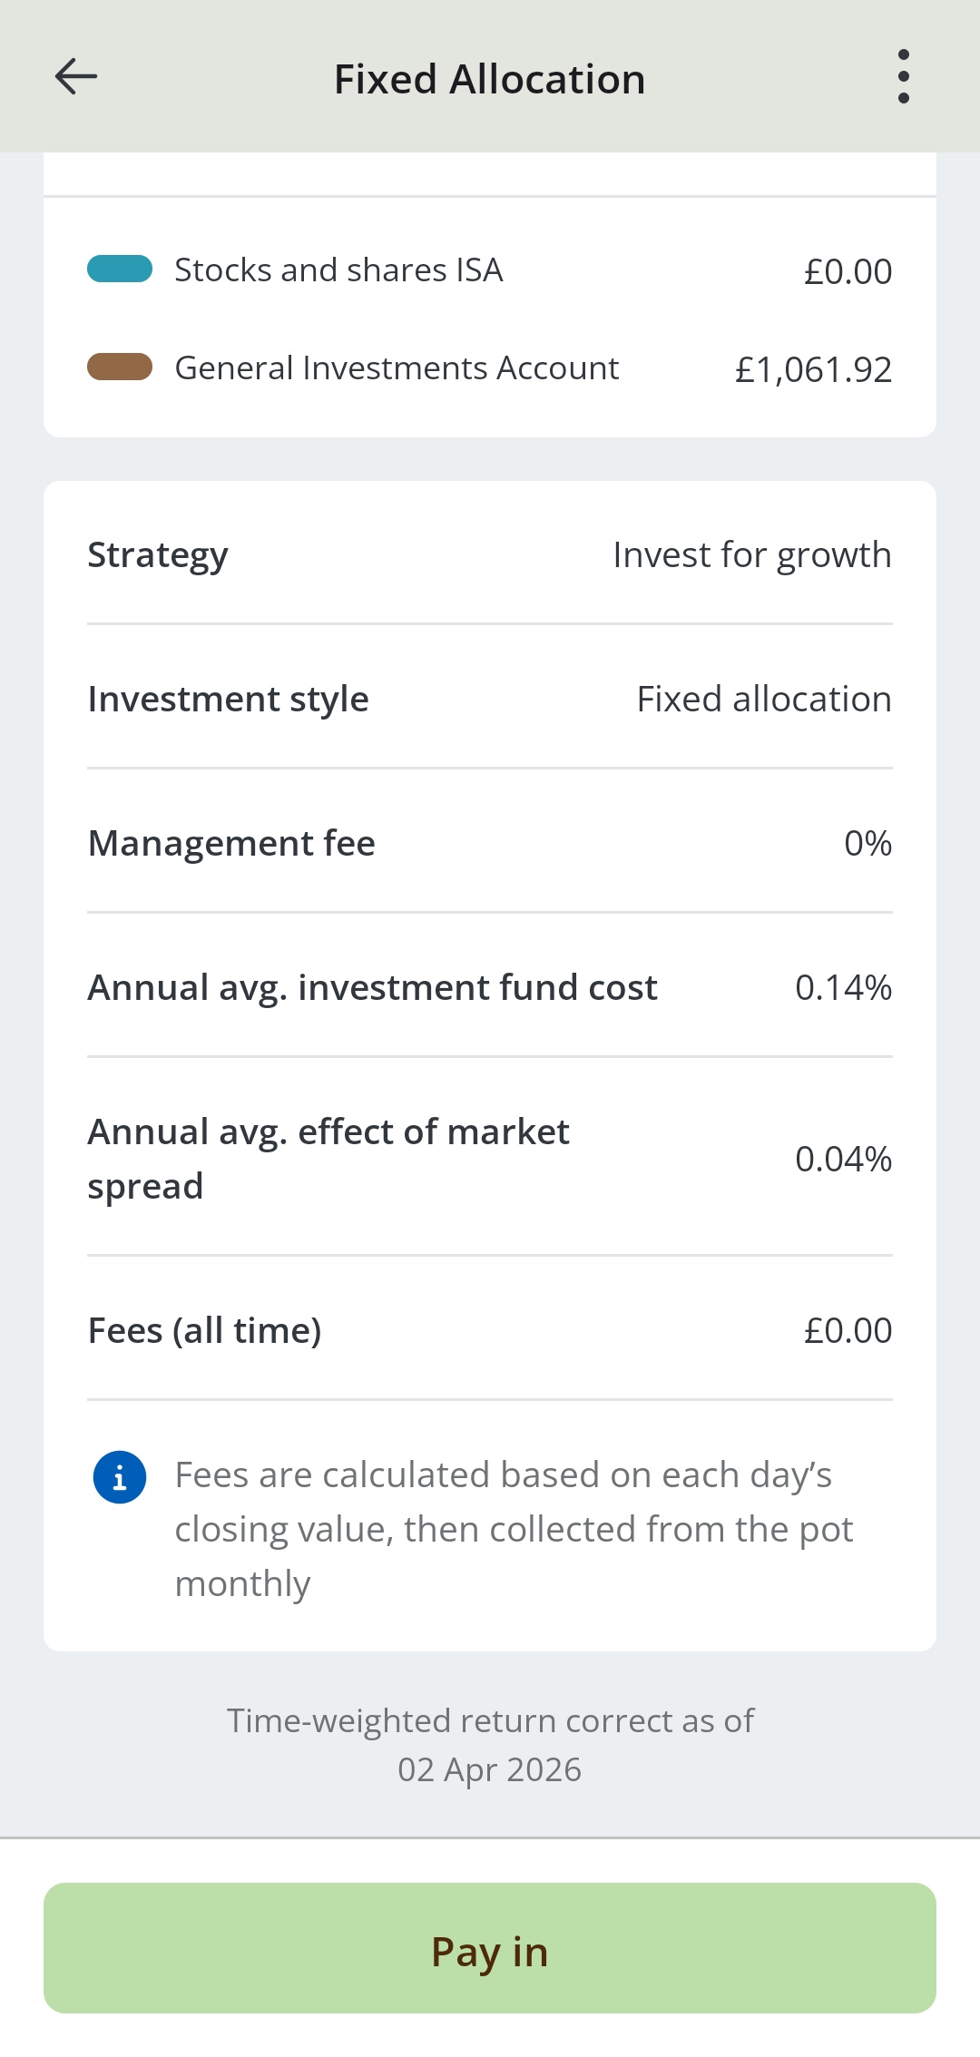980x2057 pixels.
Task: Tap the fees calculation info text
Action: coord(514,1530)
